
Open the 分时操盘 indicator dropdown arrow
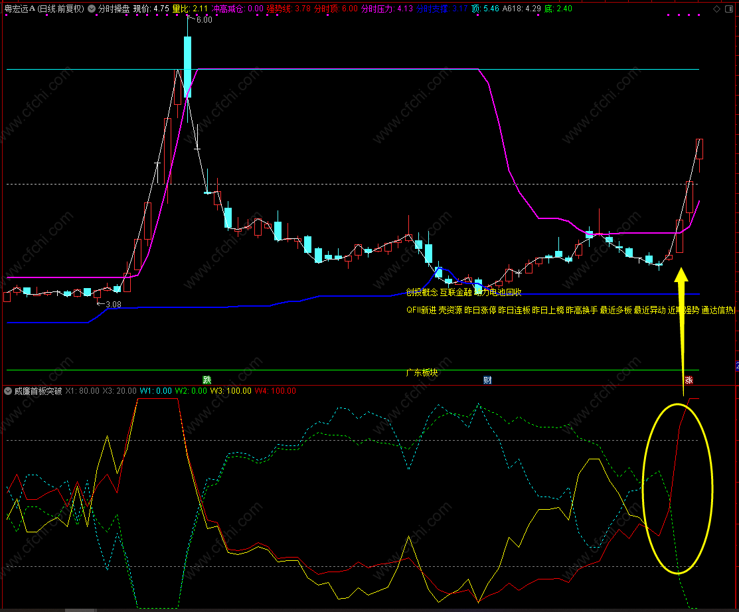tap(92, 9)
